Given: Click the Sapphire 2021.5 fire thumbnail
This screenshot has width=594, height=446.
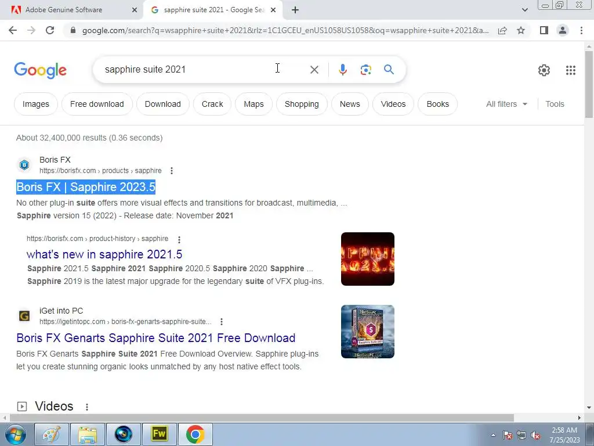Looking at the screenshot, I should 367,259.
